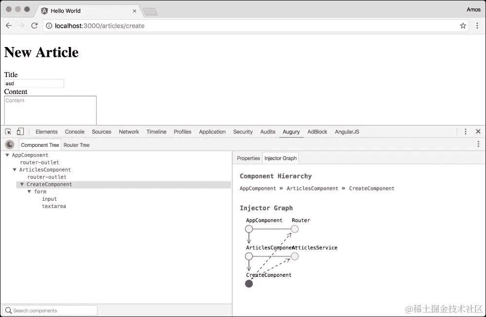The height and width of the screenshot is (317, 486).
Task: Click the Router node in injector graph
Action: 295,229
